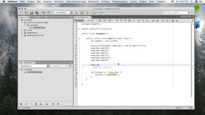This screenshot has width=205, height=115.
Task: Switch to the Службы tab
Action: (x=43, y=17)
